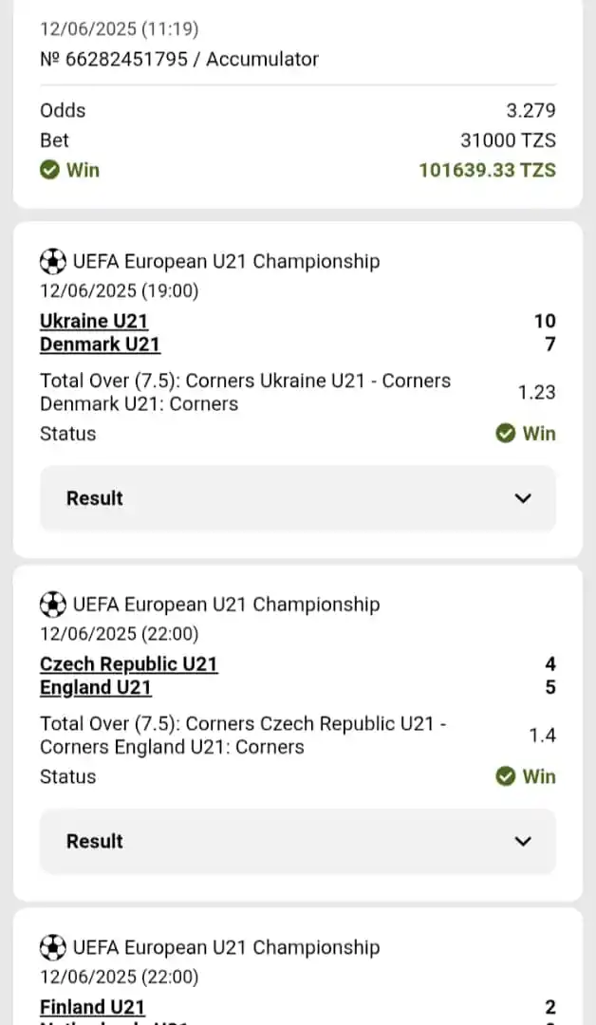Open the Result panel for Ukraine vs Denmark
This screenshot has width=596, height=1025.
pyautogui.click(x=298, y=499)
